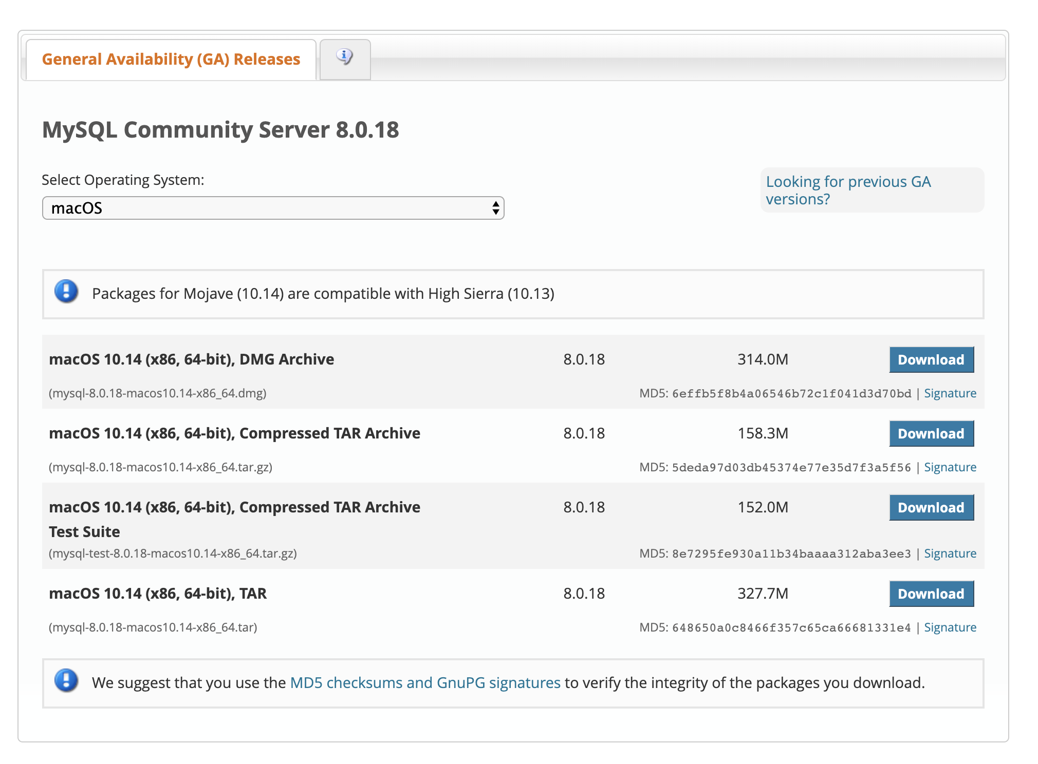Image resolution: width=1038 pixels, height=764 pixels.
Task: Click the mysql-8.0.18-macos10.14-x86_64.dmg filename
Action: coord(157,393)
